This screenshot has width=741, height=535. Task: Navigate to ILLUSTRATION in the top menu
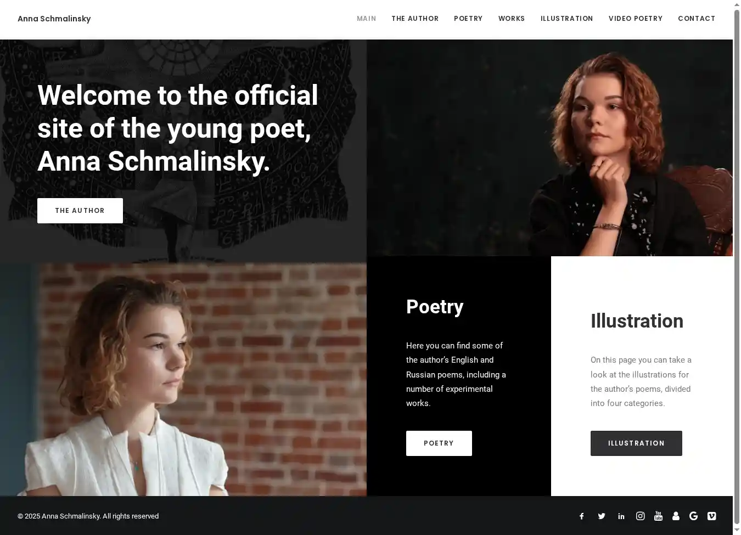[566, 19]
